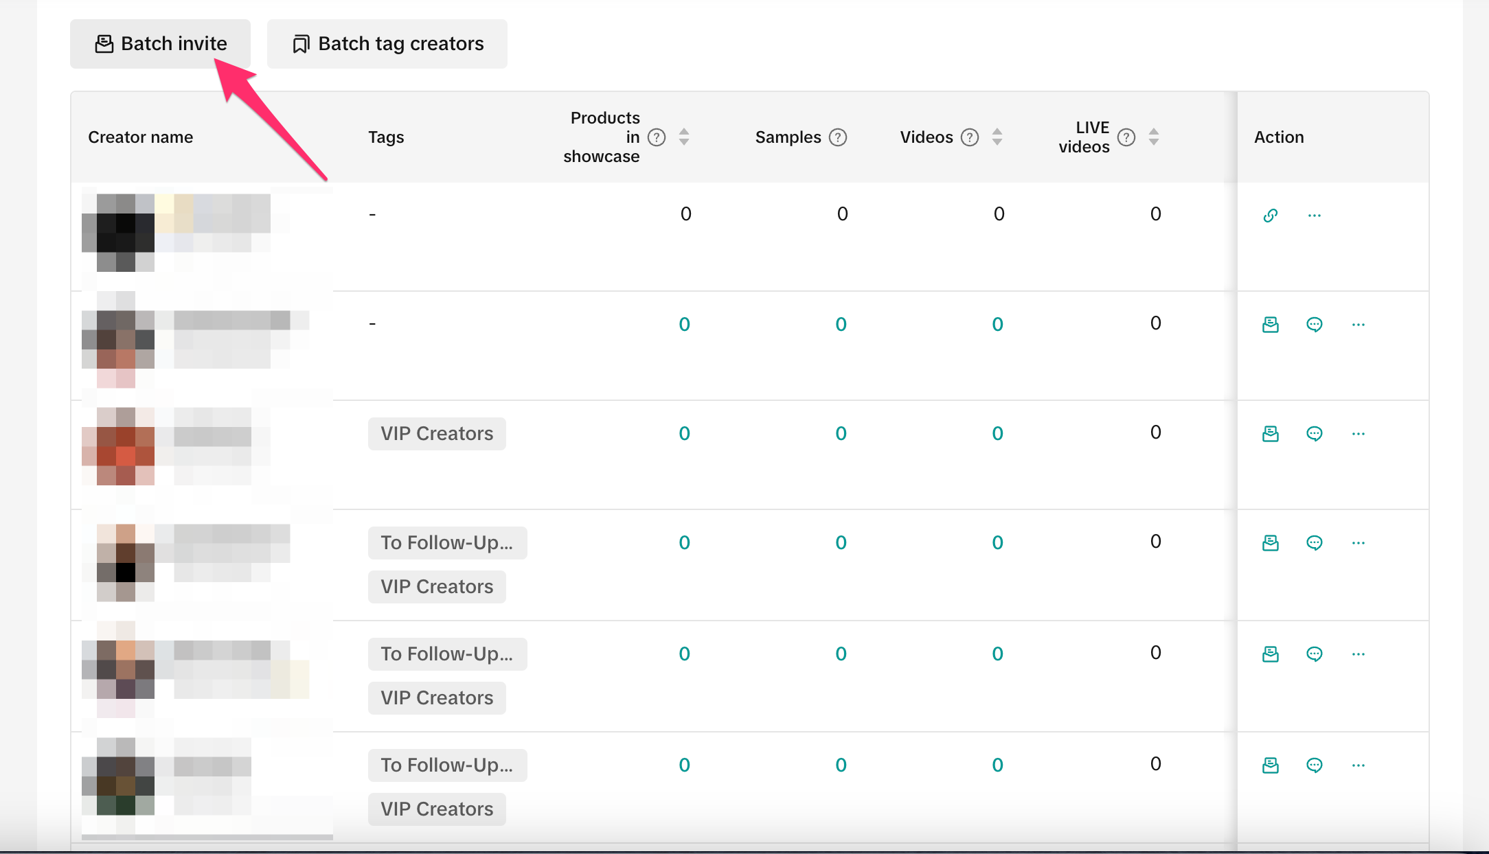
Task: Open ellipsis menu in the fourth creator row
Action: [x=1358, y=543]
